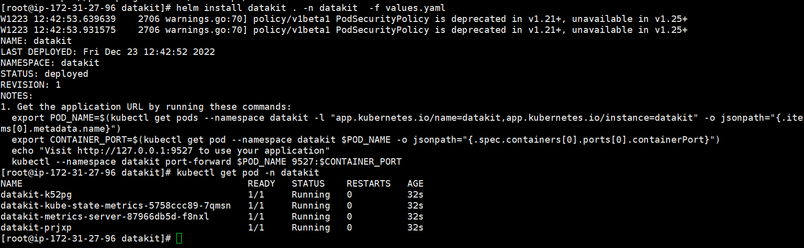Click the pod name datakit-prjxp
The width and height of the screenshot is (804, 248).
(x=36, y=228)
